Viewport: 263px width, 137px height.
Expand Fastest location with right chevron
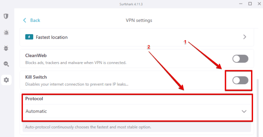(x=245, y=37)
